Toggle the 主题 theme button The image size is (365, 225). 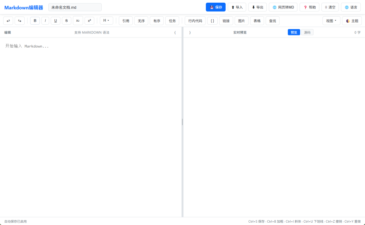coord(352,21)
